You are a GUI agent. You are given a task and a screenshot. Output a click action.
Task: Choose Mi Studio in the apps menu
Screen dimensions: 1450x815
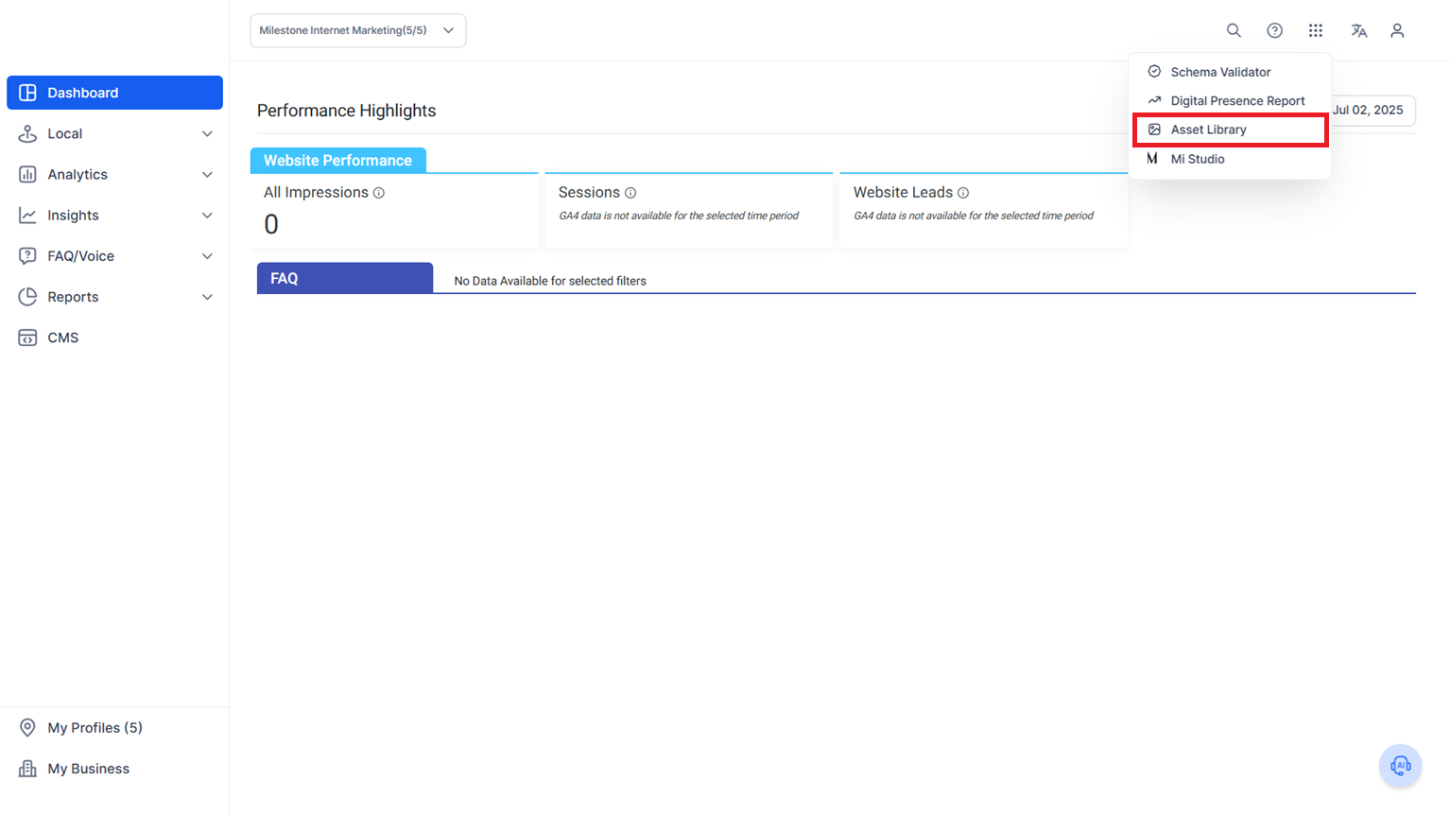click(1230, 159)
